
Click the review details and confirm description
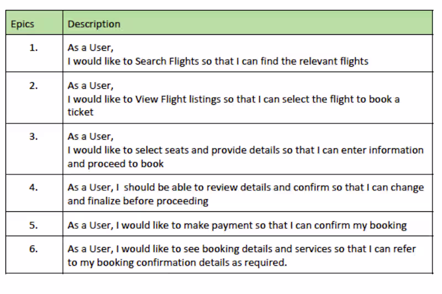[245, 194]
